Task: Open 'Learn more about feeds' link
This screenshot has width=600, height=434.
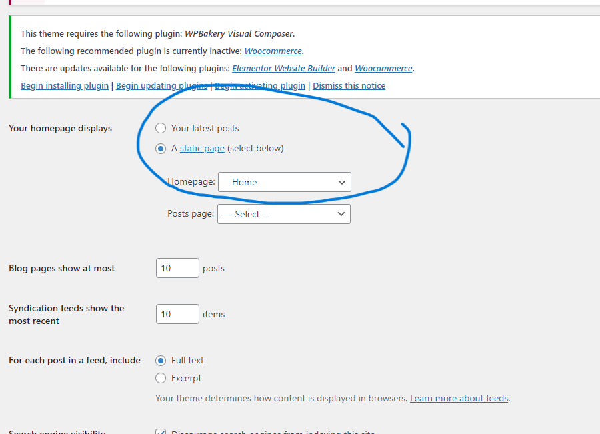Action: (x=459, y=399)
